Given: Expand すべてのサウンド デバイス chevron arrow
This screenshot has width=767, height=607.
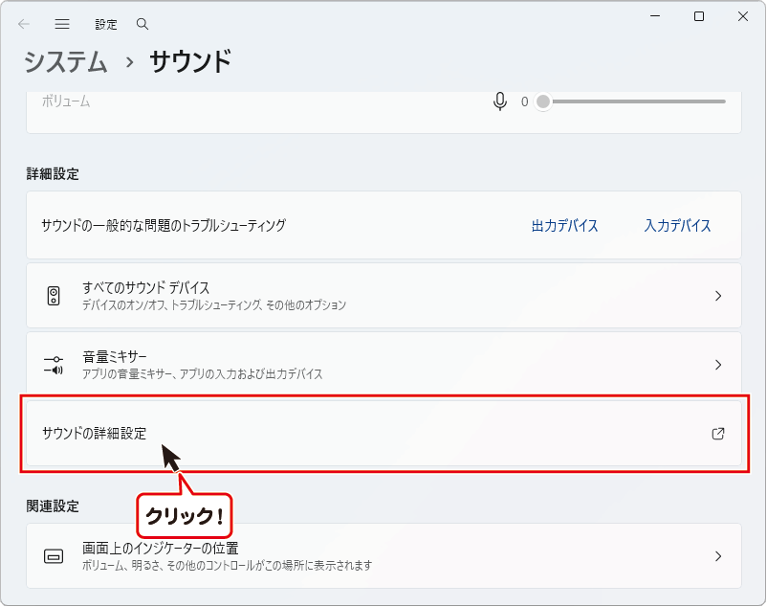Looking at the screenshot, I should [x=718, y=296].
